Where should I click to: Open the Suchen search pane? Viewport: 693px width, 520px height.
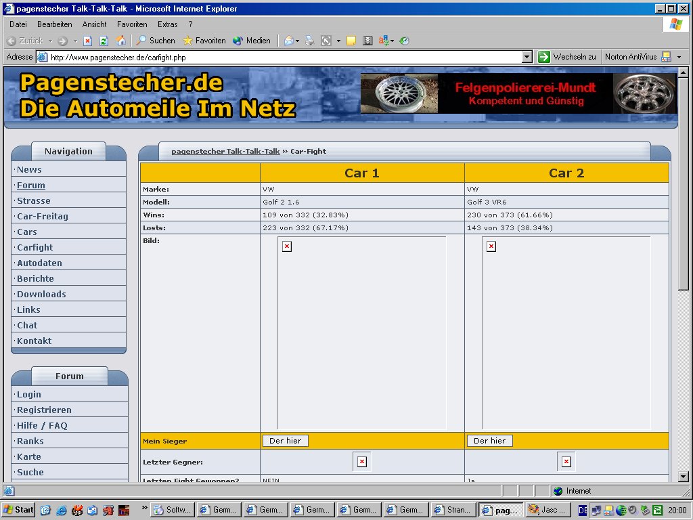point(156,41)
